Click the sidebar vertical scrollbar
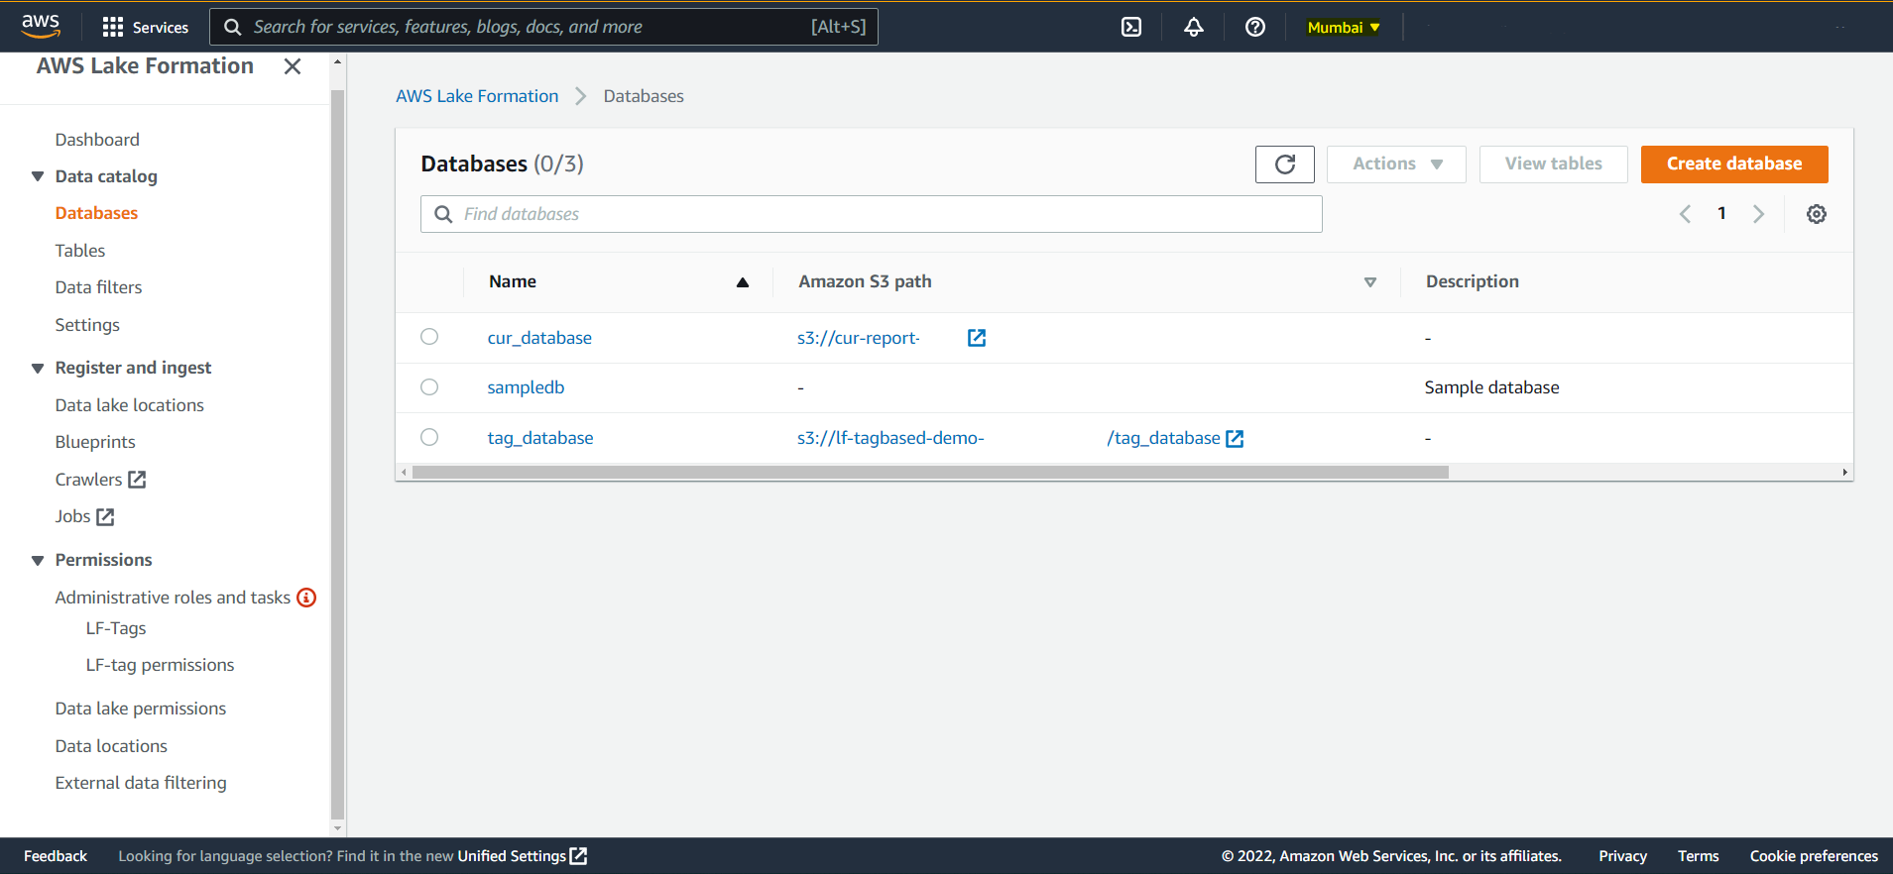 click(337, 456)
